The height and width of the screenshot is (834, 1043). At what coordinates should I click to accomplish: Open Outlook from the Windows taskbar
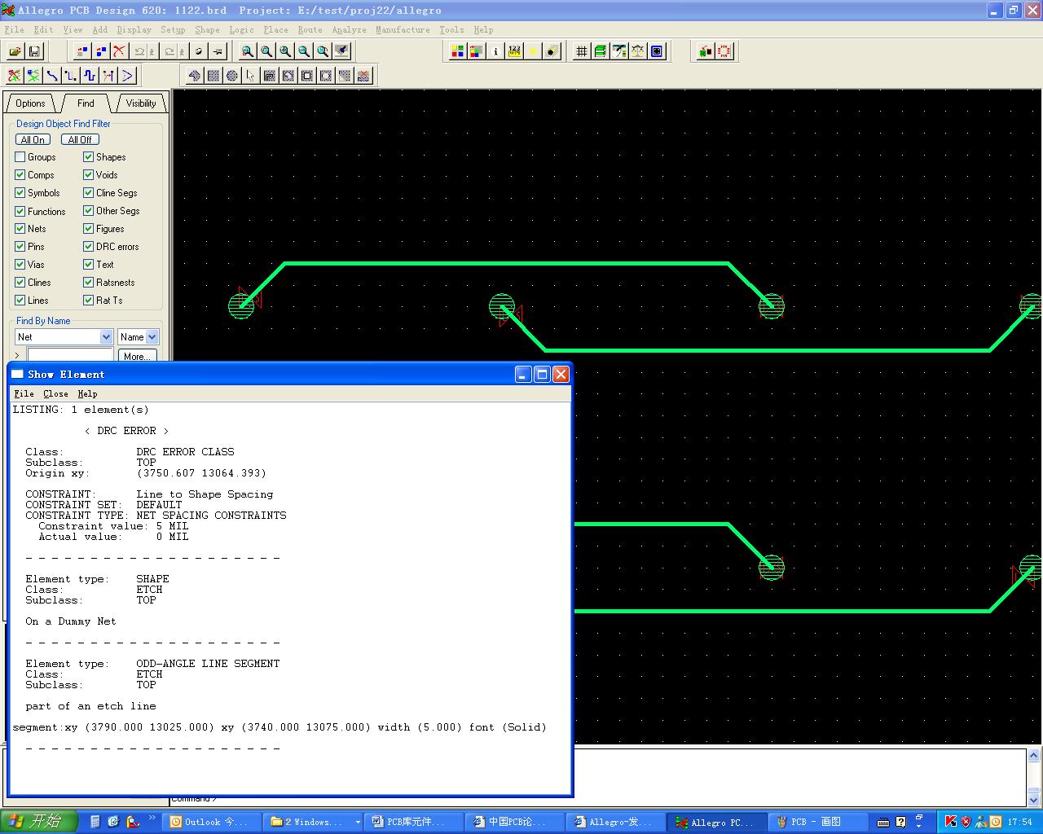(210, 822)
